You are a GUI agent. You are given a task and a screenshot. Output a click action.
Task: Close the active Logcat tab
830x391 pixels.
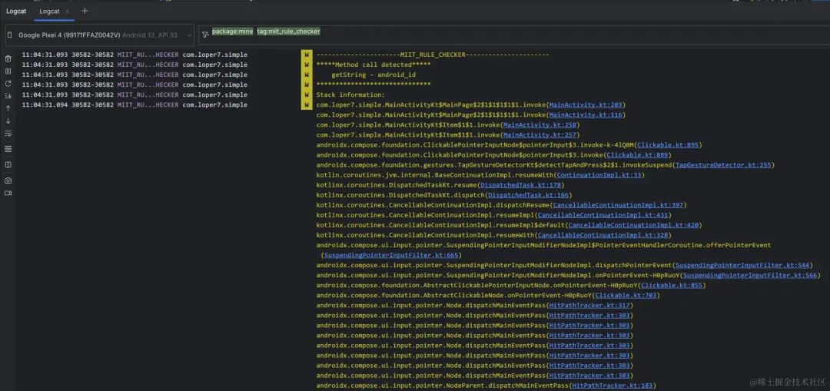67,11
